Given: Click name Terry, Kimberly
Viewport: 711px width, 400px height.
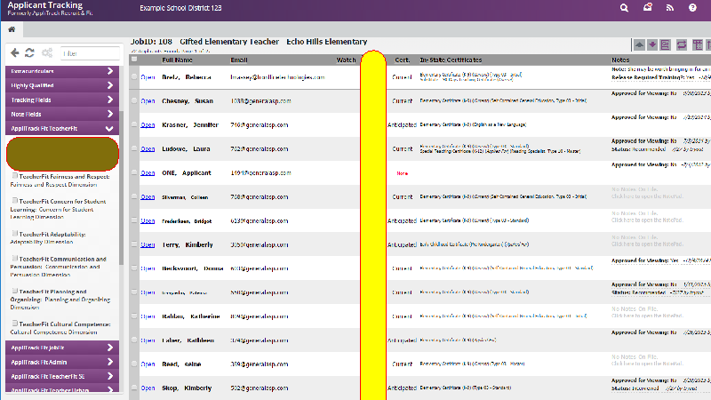Looking at the screenshot, I should (x=188, y=244).
